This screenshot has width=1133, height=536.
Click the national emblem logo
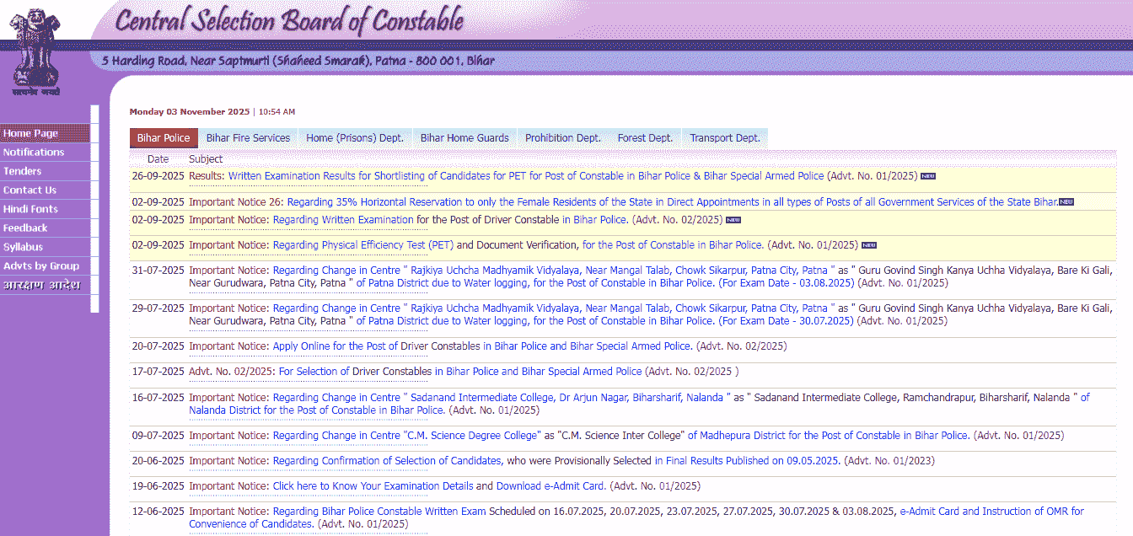[36, 51]
